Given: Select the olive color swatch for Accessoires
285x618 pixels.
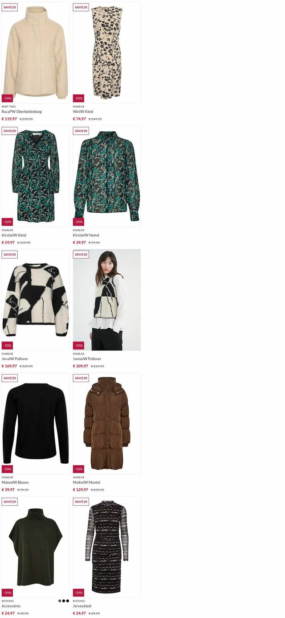Looking at the screenshot, I should tap(60, 601).
